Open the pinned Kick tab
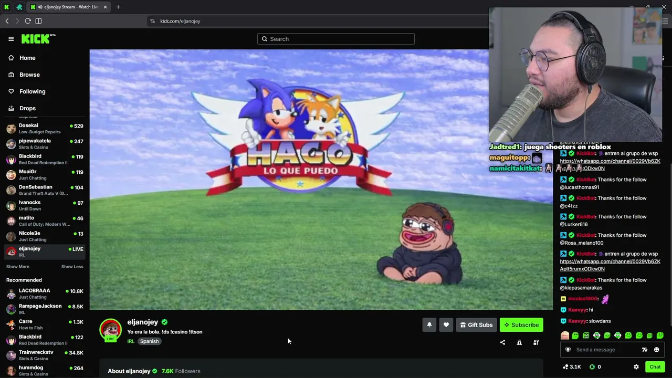This screenshot has width=672, height=378. tap(7, 7)
